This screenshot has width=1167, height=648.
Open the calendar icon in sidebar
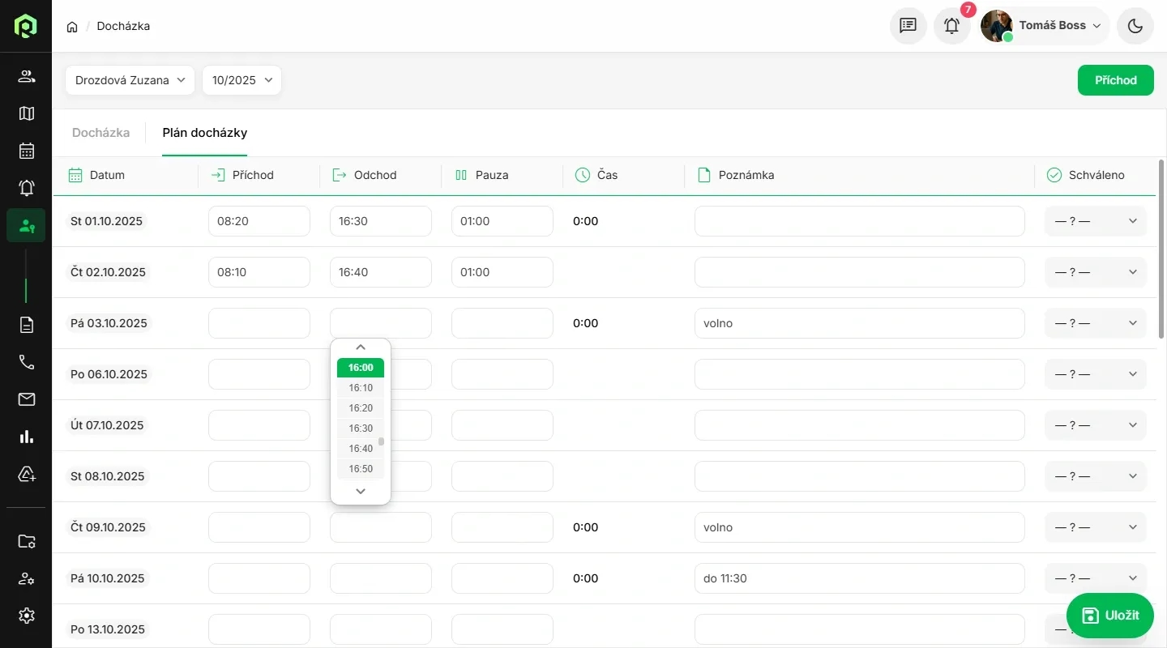26,151
